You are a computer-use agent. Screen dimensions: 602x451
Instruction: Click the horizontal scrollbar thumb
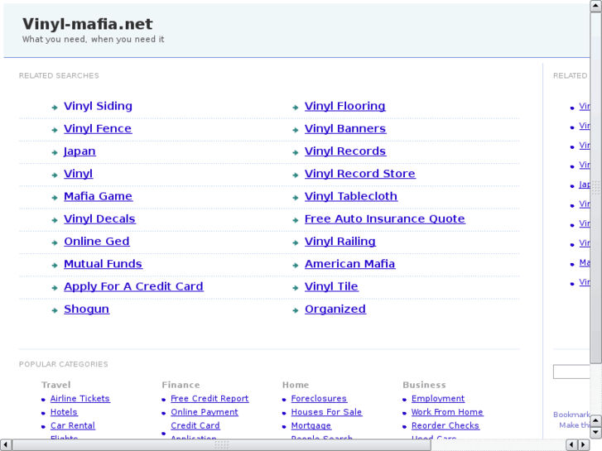coord(222,444)
